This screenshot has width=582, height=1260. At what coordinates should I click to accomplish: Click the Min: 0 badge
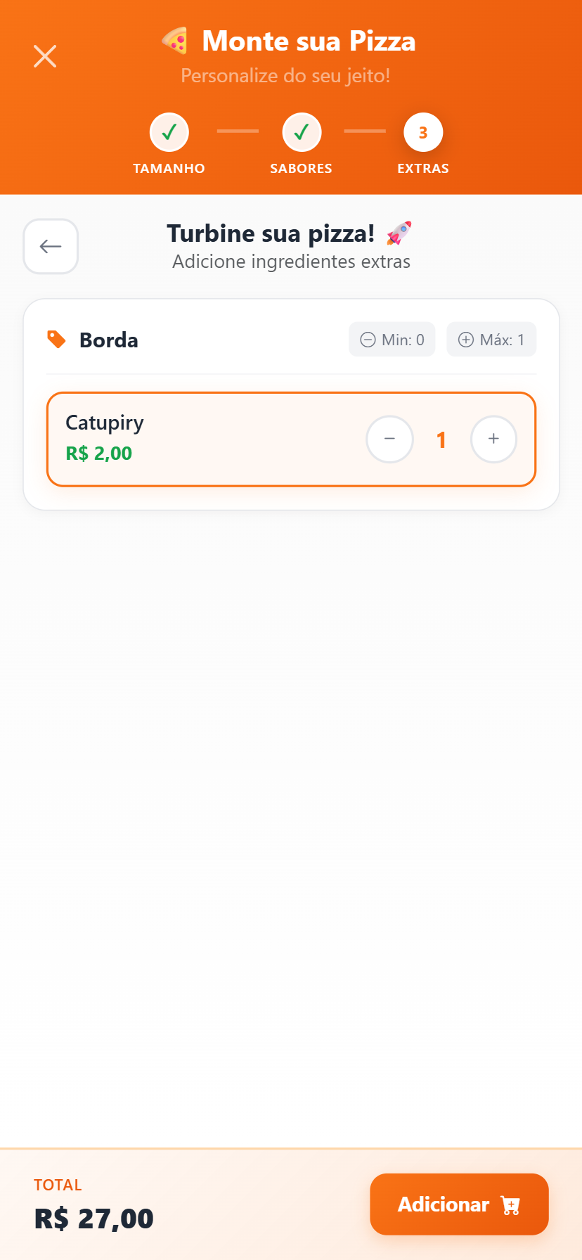tap(392, 340)
